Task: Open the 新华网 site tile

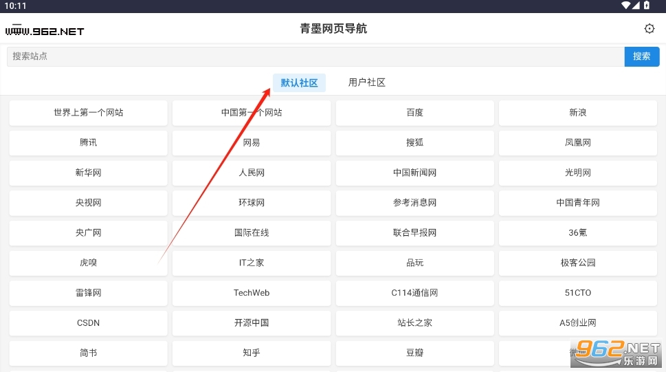Action: 89,173
